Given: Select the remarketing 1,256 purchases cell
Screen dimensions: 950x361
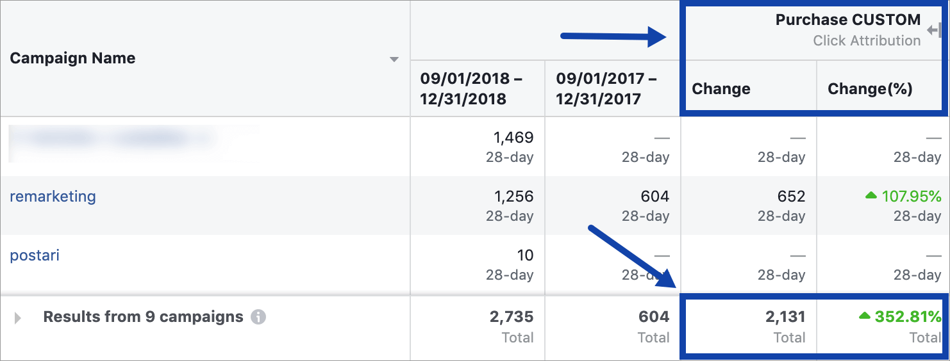Looking at the screenshot, I should [513, 197].
